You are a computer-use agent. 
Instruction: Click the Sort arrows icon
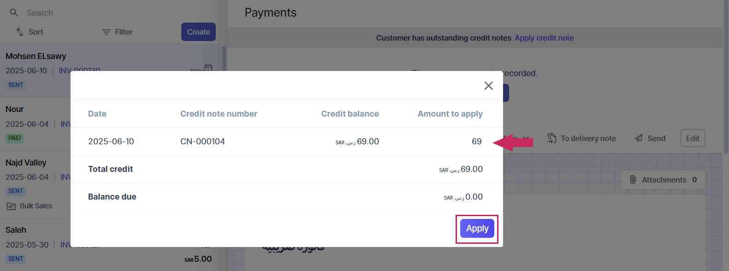coord(19,32)
